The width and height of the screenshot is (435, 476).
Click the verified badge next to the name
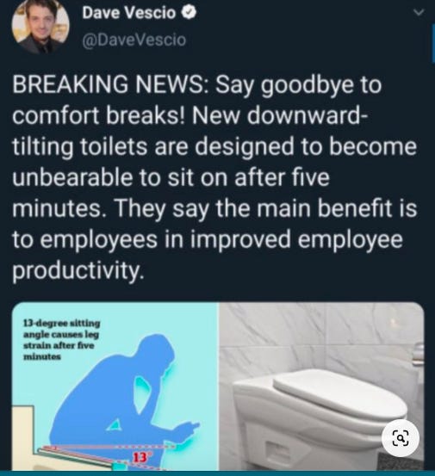tap(189, 13)
